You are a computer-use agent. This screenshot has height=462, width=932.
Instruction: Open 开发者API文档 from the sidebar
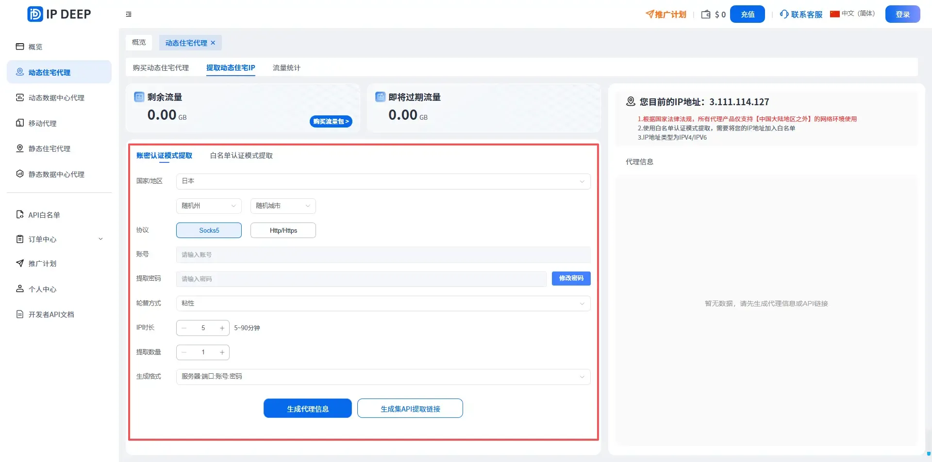click(50, 314)
